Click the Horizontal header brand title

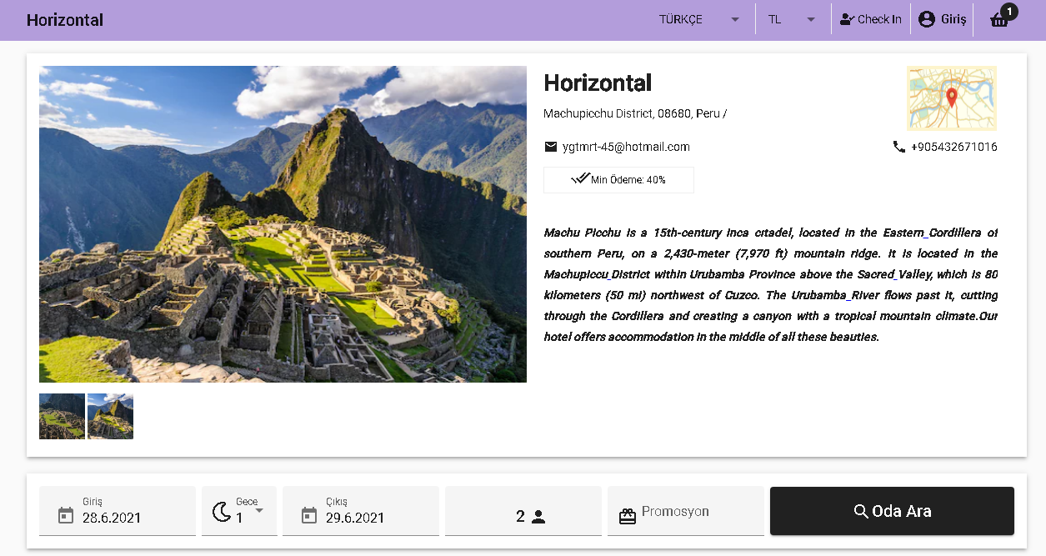65,20
